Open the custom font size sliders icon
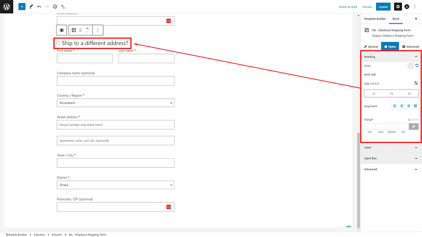 point(416,83)
